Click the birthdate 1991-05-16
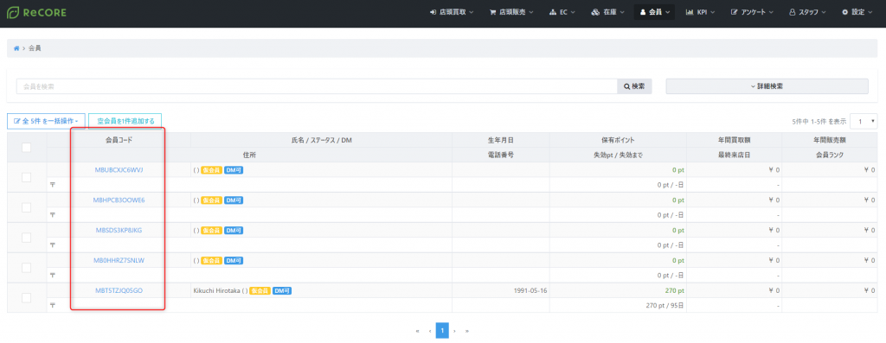Image resolution: width=886 pixels, height=343 pixels. pyautogui.click(x=530, y=290)
